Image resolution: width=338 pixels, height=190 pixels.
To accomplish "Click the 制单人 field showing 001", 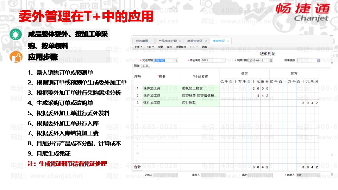I will [308, 175].
